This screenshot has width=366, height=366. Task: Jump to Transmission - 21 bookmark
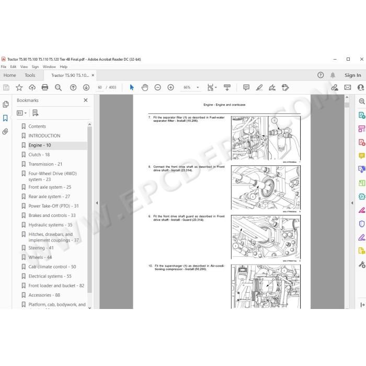coord(45,164)
